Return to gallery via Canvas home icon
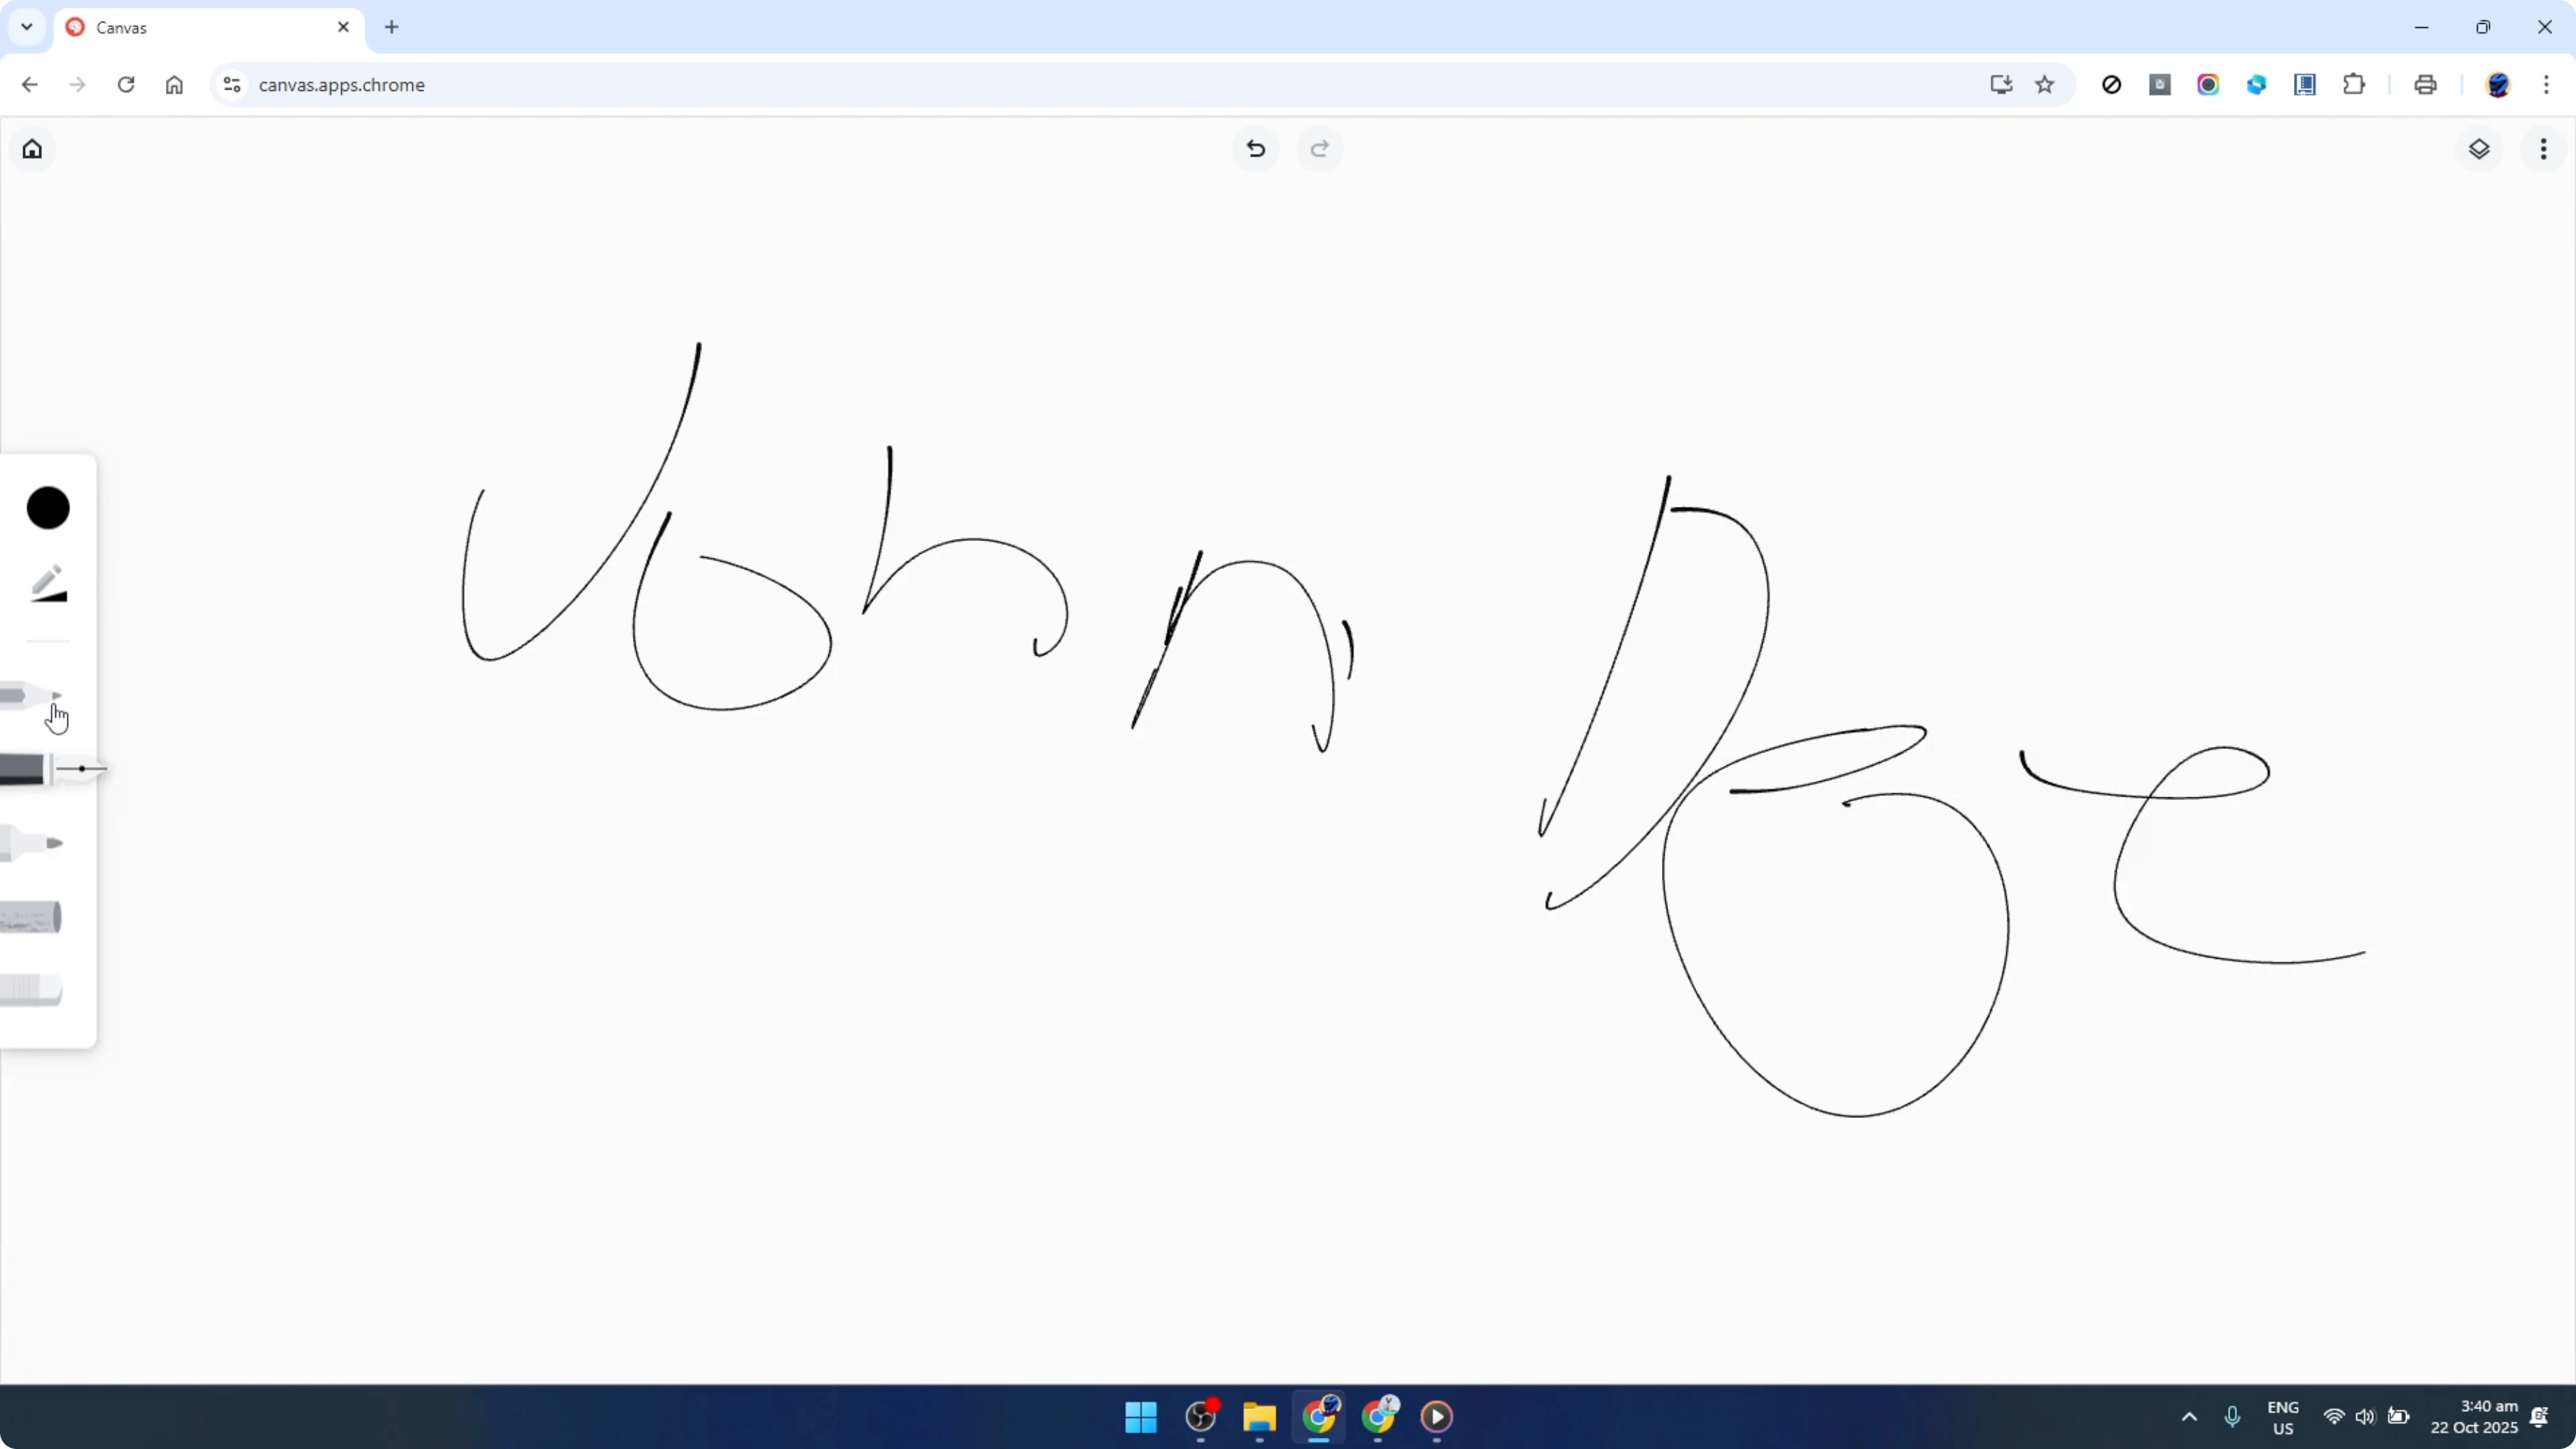Viewport: 2576px width, 1449px height. tap(32, 148)
